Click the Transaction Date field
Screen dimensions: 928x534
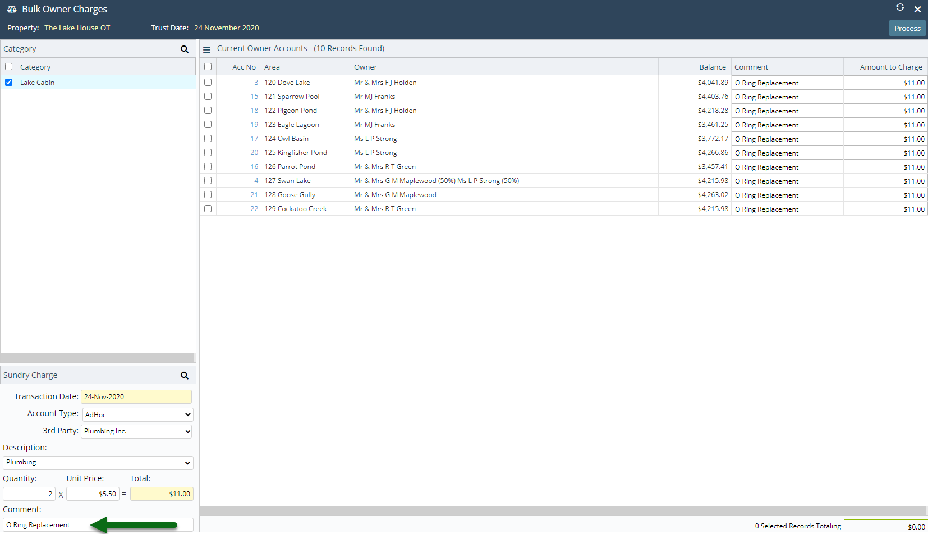click(136, 396)
